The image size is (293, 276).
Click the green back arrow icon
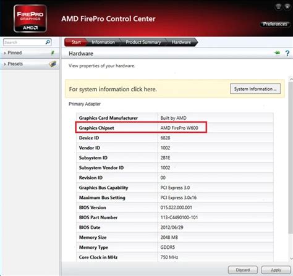(x=278, y=53)
